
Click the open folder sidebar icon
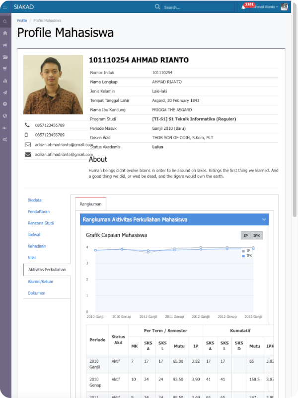(x=5, y=57)
